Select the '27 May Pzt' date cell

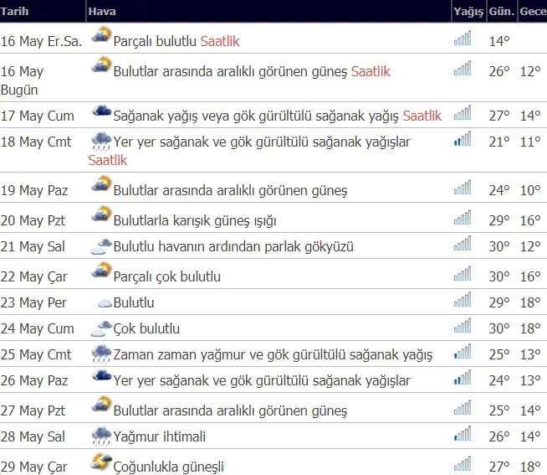point(33,410)
